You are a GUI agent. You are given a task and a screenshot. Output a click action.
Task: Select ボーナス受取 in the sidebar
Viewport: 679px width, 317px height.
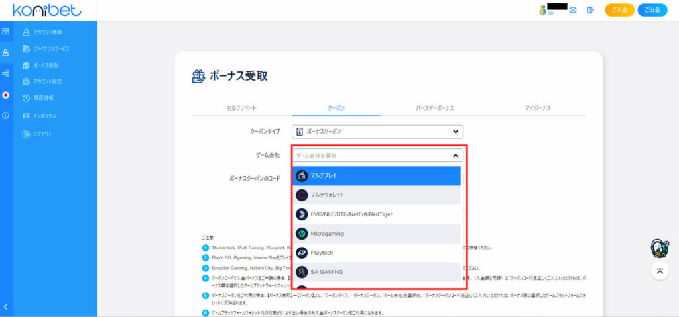point(40,66)
